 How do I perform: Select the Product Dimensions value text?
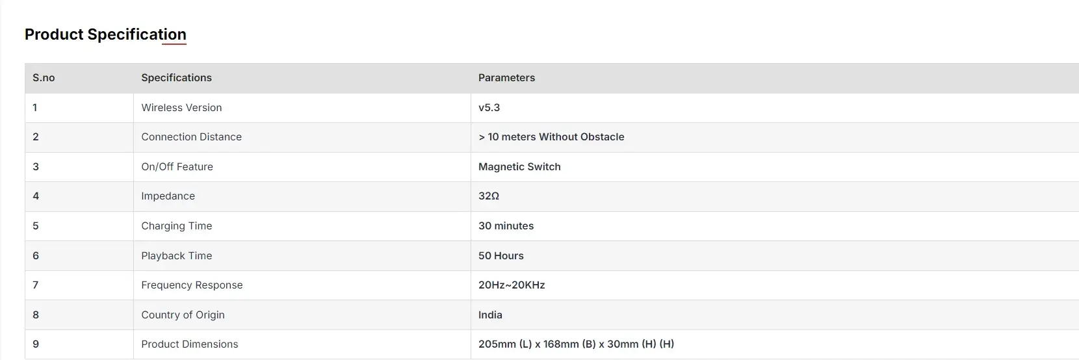(577, 344)
